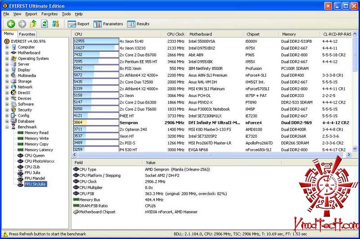Collapse the Benchmark tree node
The height and width of the screenshot is (239, 360).
(x=7, y=127)
